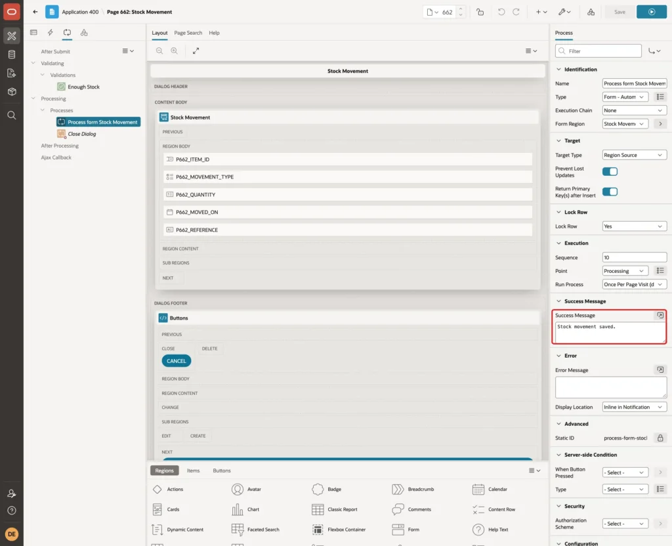Open the Run Process dropdown

(x=635, y=285)
